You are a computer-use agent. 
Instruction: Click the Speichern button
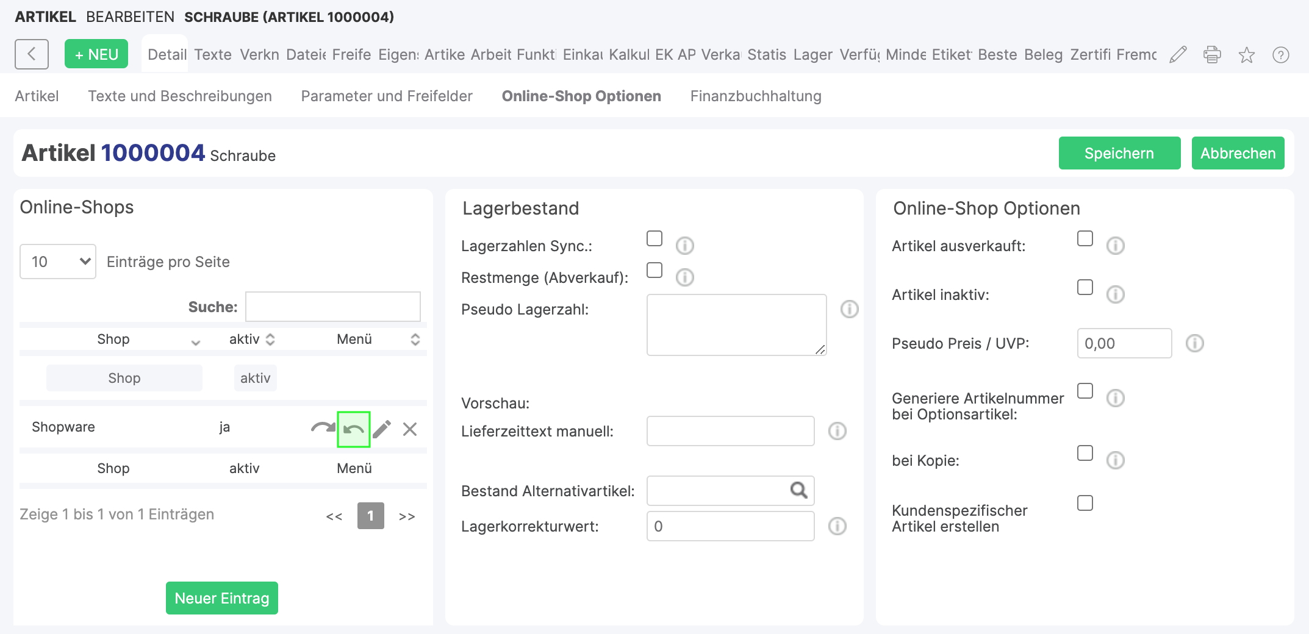click(1119, 153)
